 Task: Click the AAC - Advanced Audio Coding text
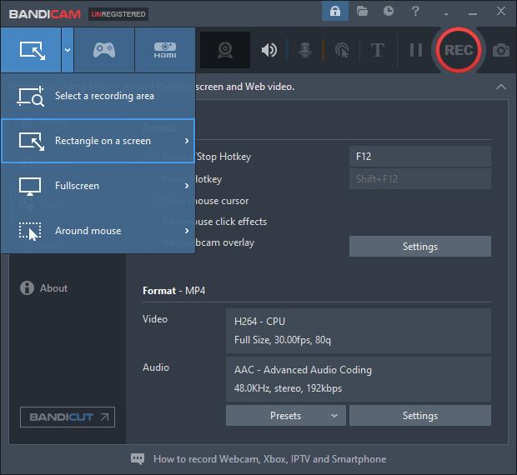pyautogui.click(x=303, y=370)
